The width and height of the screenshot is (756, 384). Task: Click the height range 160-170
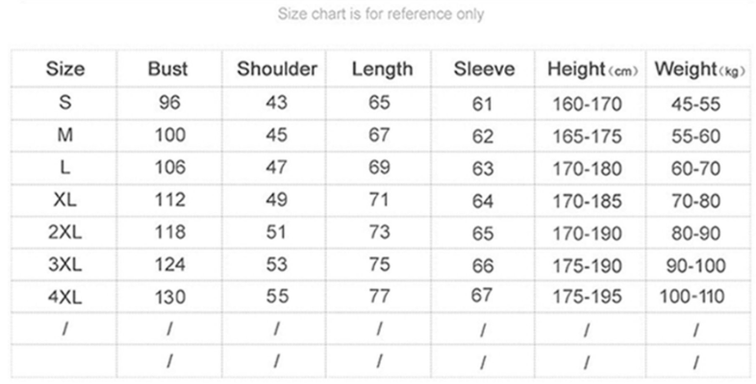click(x=587, y=104)
